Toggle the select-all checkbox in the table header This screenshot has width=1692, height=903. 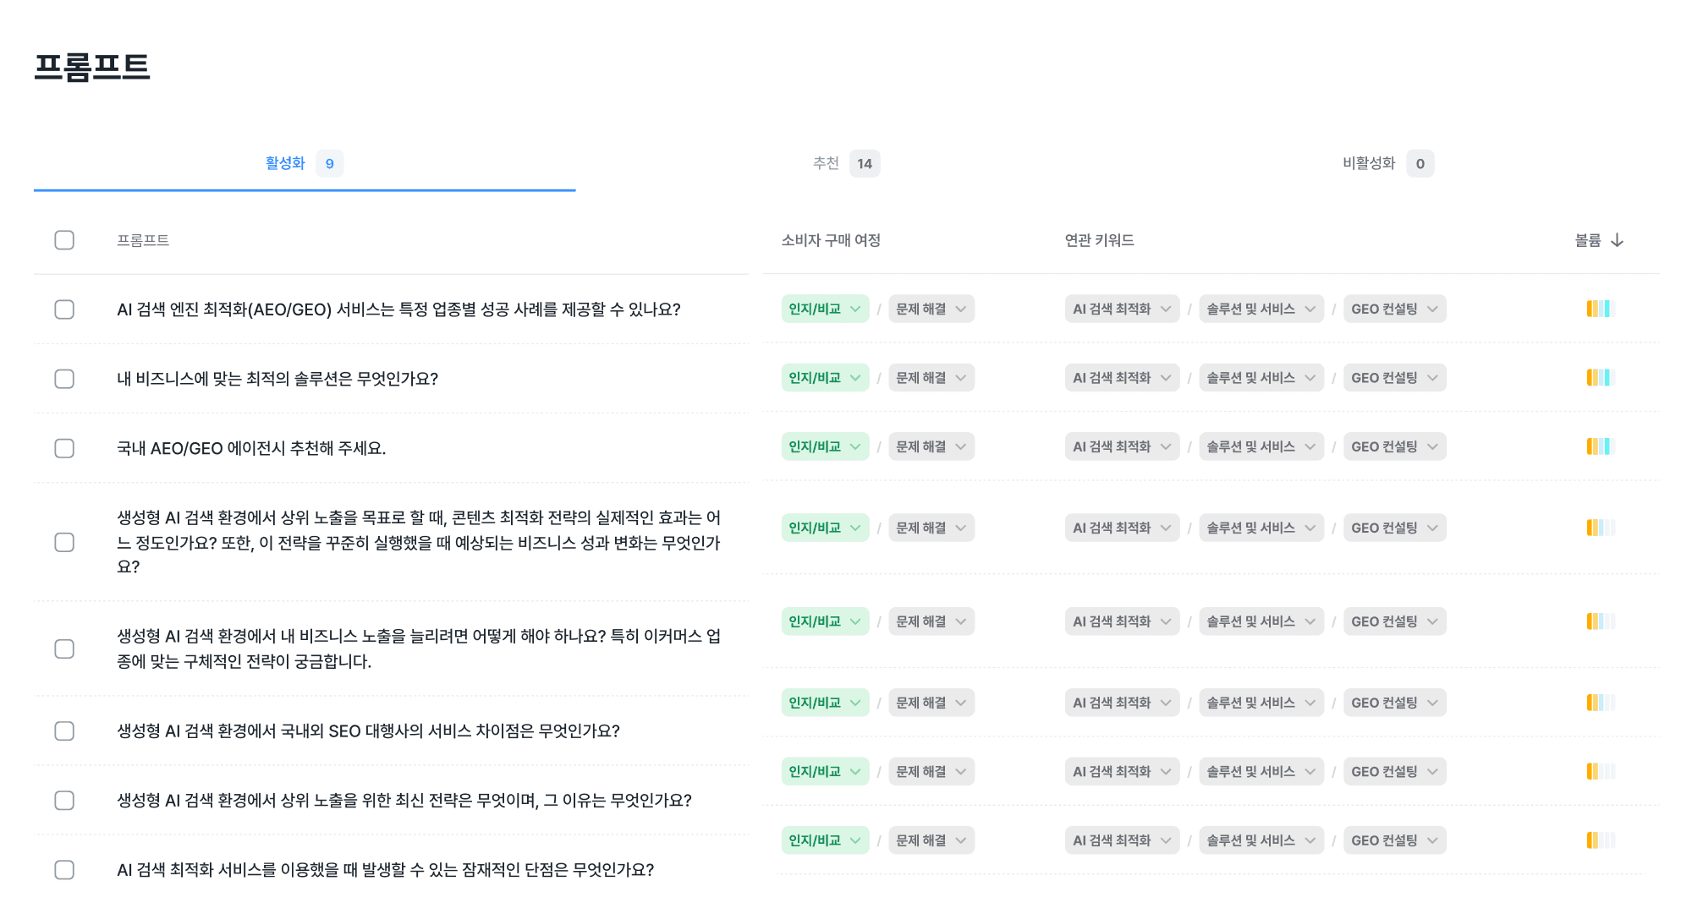click(64, 240)
